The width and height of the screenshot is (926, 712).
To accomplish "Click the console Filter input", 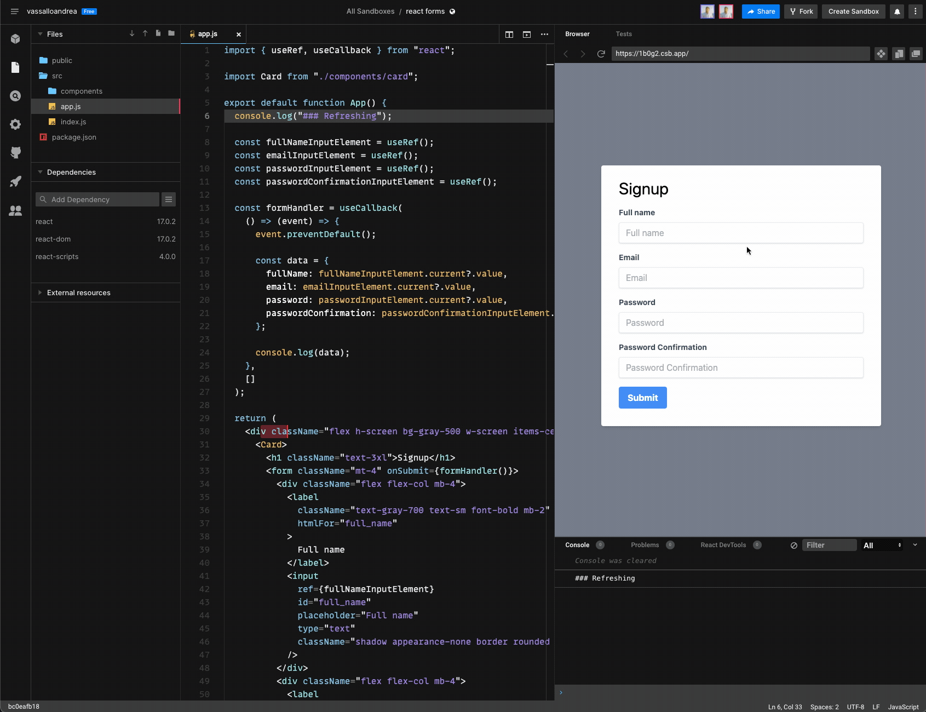I will click(829, 546).
